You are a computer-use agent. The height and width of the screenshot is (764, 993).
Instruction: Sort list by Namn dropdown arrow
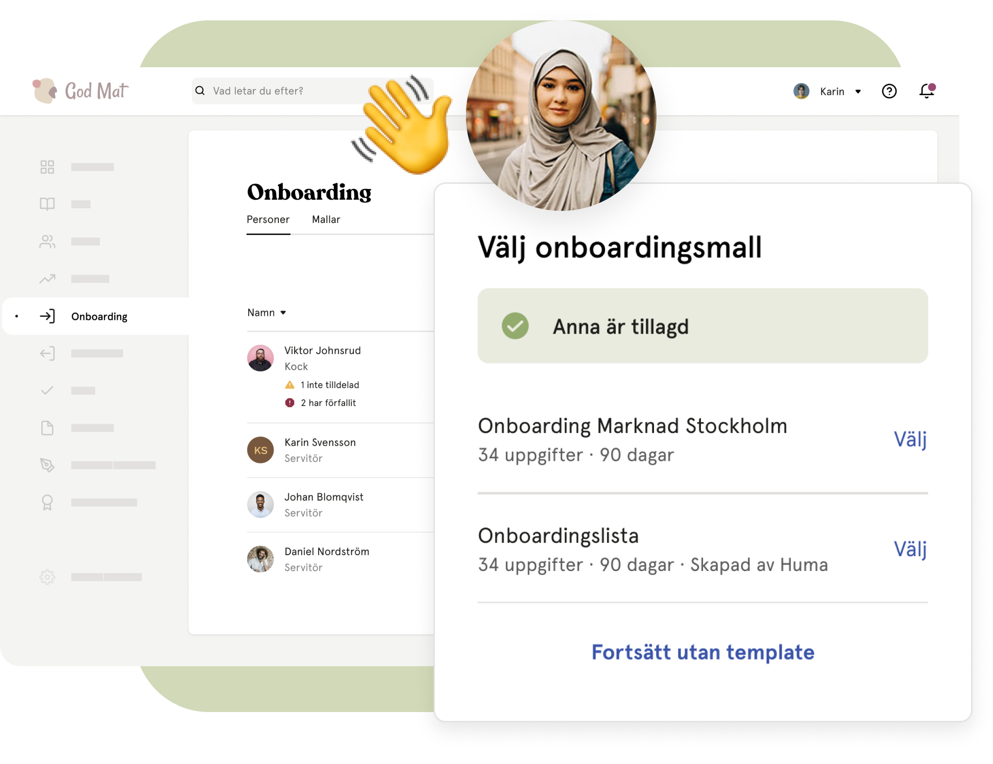[283, 313]
